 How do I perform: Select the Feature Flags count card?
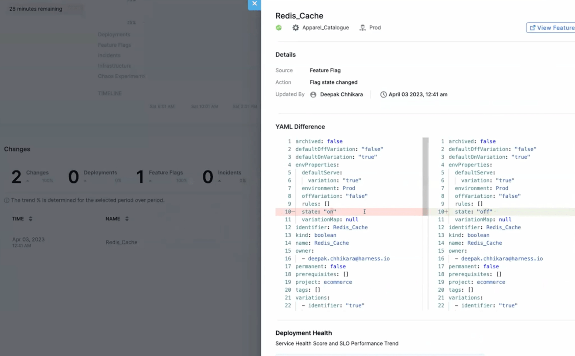click(x=162, y=176)
